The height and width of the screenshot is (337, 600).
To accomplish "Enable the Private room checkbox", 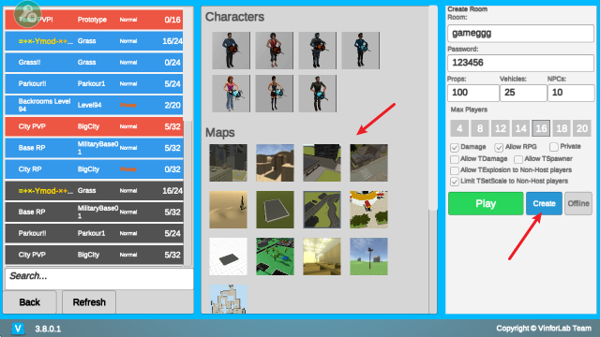I will click(554, 147).
